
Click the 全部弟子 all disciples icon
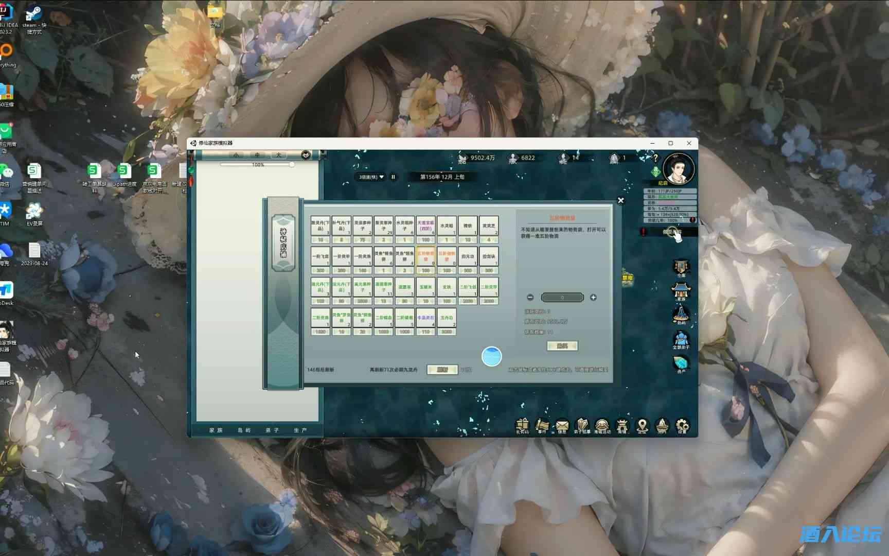[x=681, y=339]
